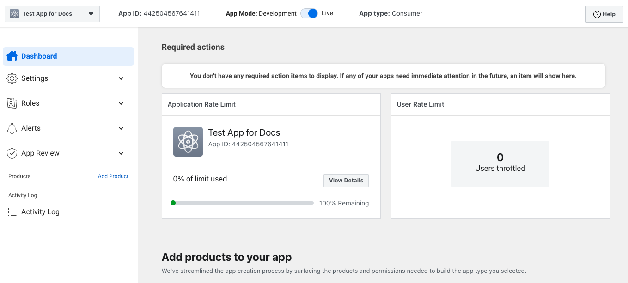Click the Activity Log list icon

click(12, 212)
